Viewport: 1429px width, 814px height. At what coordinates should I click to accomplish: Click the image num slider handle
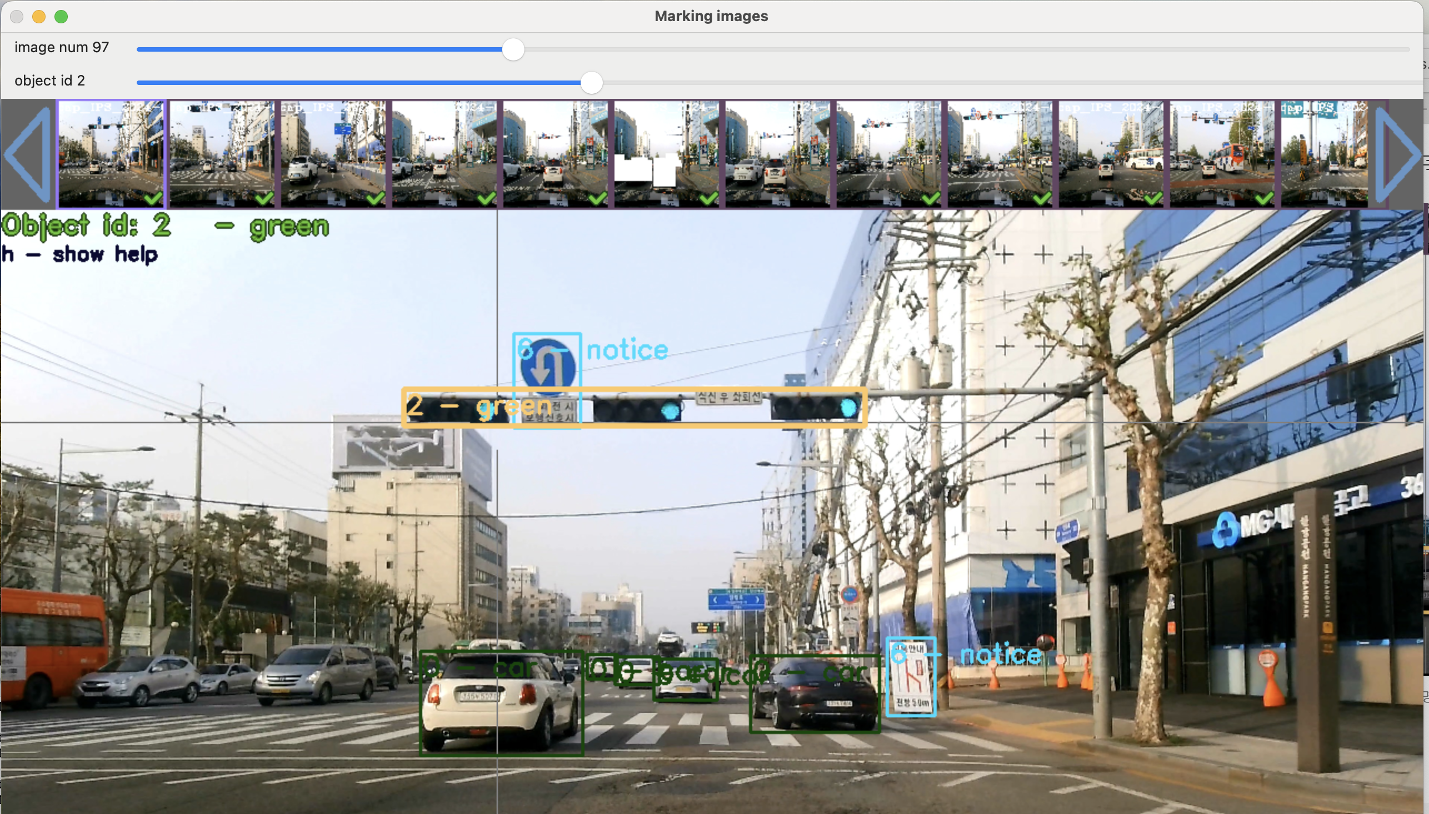click(513, 50)
